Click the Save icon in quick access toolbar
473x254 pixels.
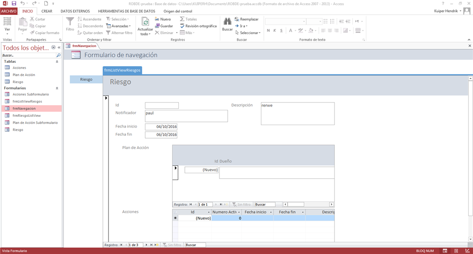14,3
